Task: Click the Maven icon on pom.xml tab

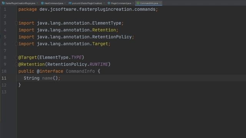Action: (70, 3)
